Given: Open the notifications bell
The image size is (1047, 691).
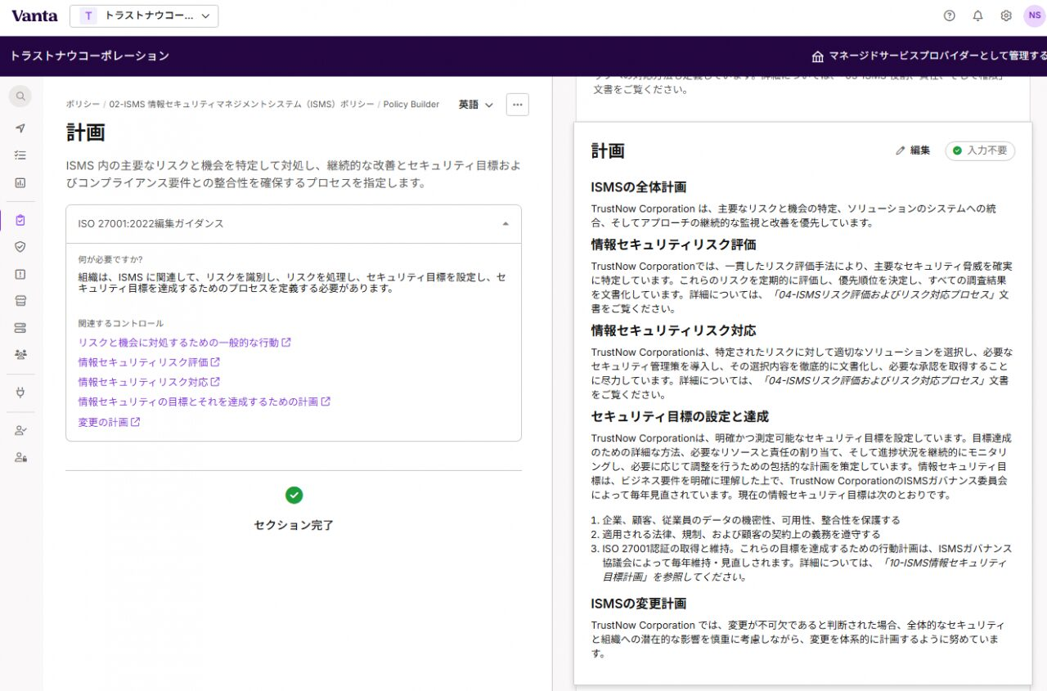Looking at the screenshot, I should [x=977, y=16].
